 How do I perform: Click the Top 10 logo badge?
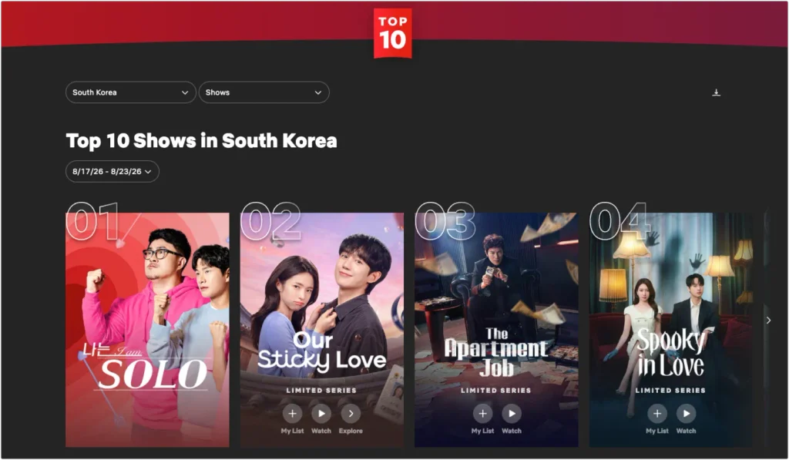tap(392, 33)
